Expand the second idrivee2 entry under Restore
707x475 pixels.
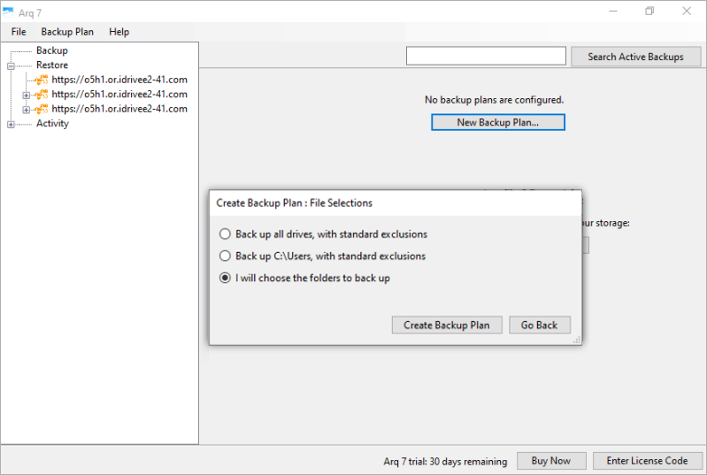(x=27, y=96)
